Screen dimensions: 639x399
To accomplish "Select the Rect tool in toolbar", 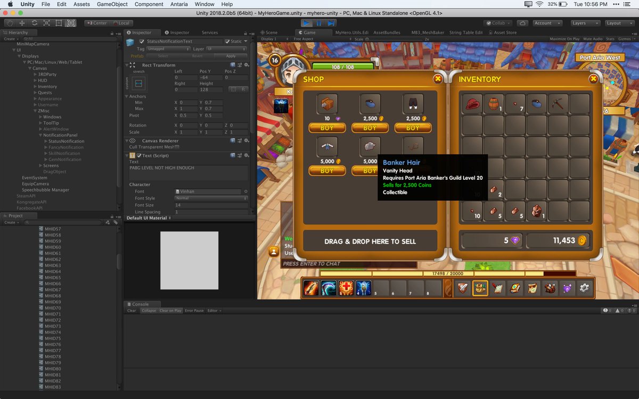I will 59,23.
